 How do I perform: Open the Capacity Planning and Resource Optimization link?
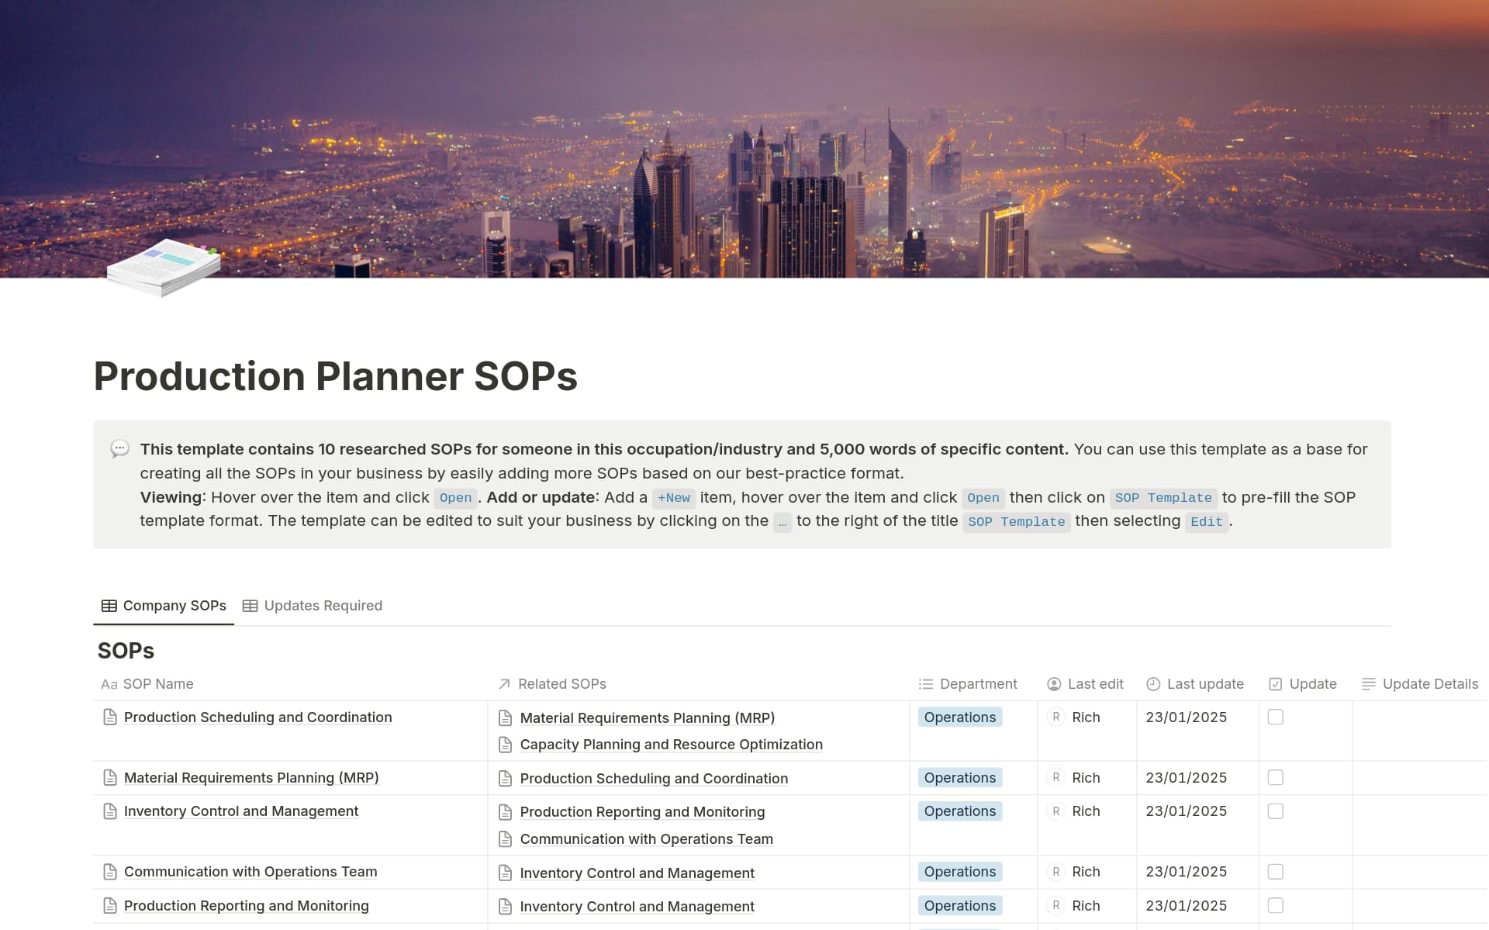pyautogui.click(x=672, y=745)
